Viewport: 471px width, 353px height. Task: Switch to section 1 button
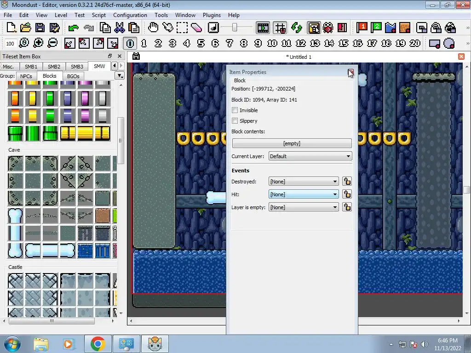pyautogui.click(x=144, y=43)
